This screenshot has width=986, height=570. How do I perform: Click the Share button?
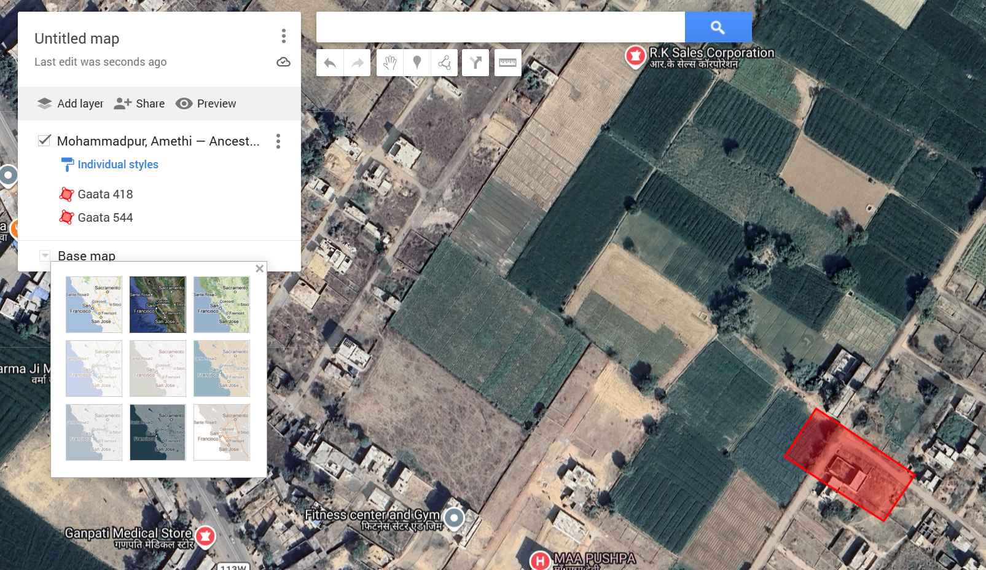(139, 104)
